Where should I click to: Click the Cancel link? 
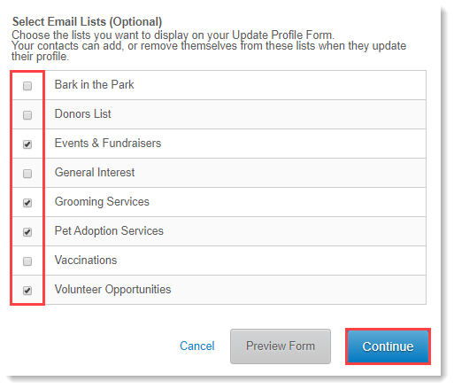point(197,346)
